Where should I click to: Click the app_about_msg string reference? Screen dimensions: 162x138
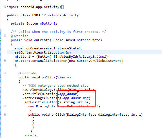pos(76,98)
